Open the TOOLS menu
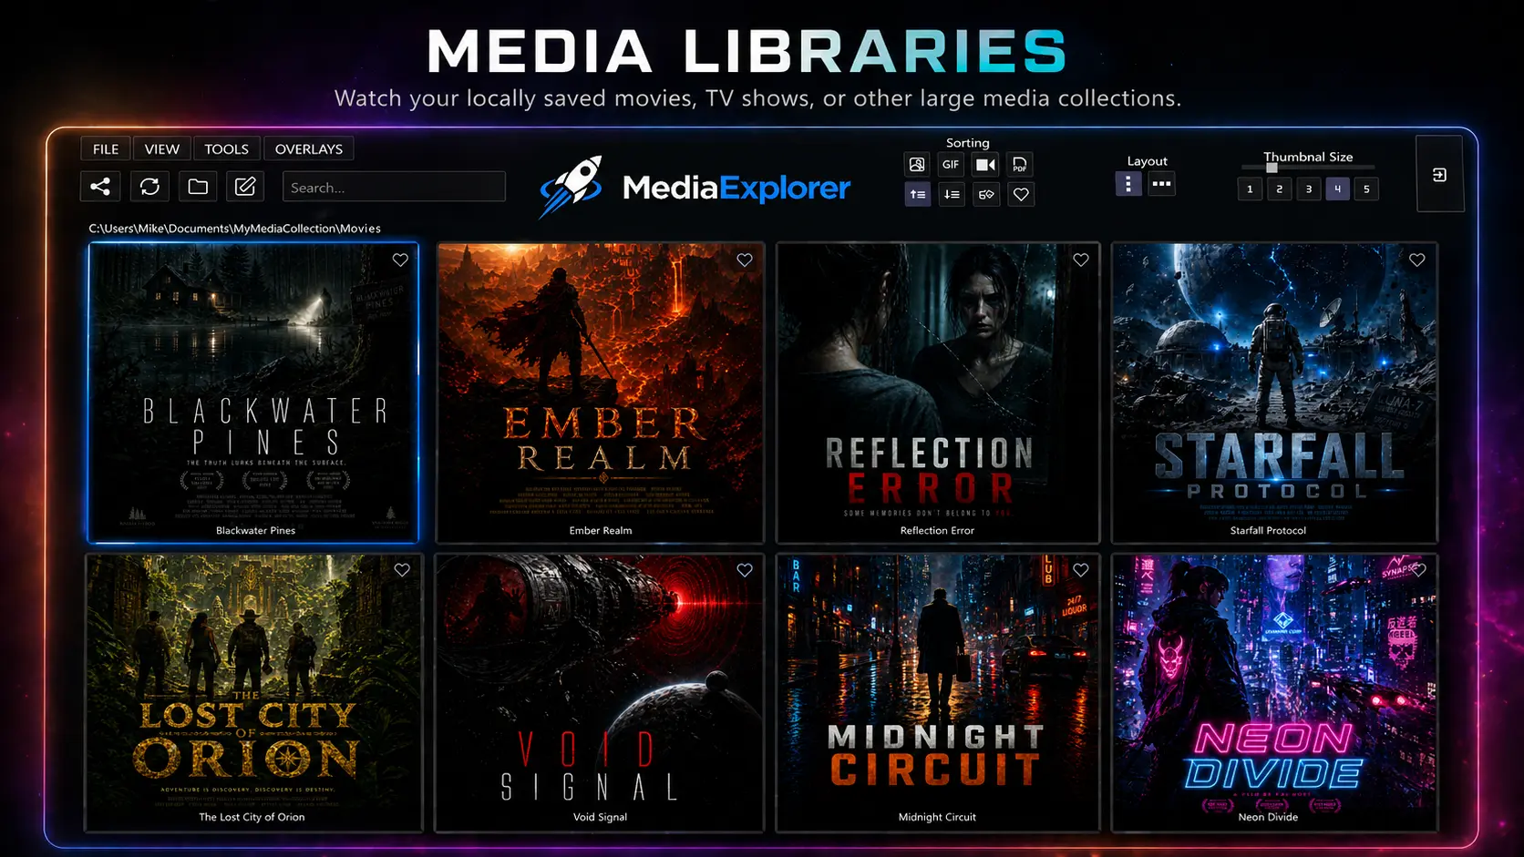1524x857 pixels. [x=226, y=148]
